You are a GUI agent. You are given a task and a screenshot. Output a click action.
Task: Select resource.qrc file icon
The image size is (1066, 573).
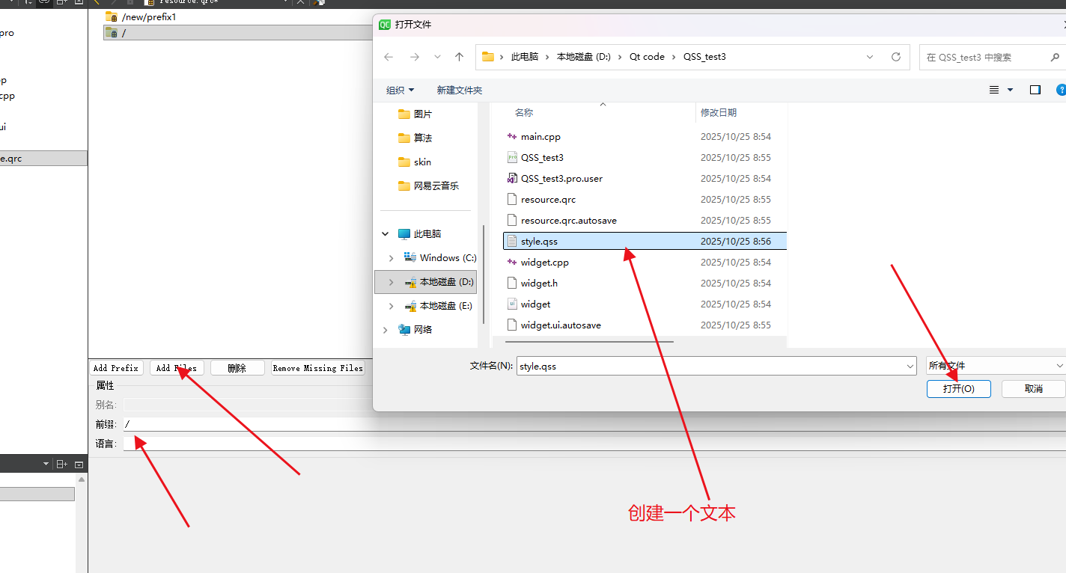coord(512,200)
